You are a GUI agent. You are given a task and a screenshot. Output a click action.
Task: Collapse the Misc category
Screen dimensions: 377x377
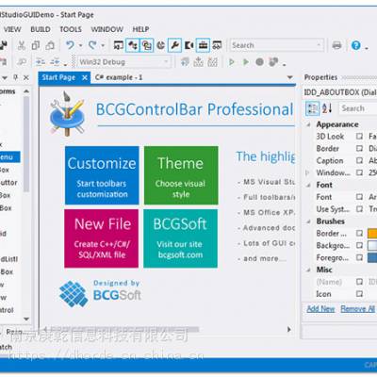[309, 270]
